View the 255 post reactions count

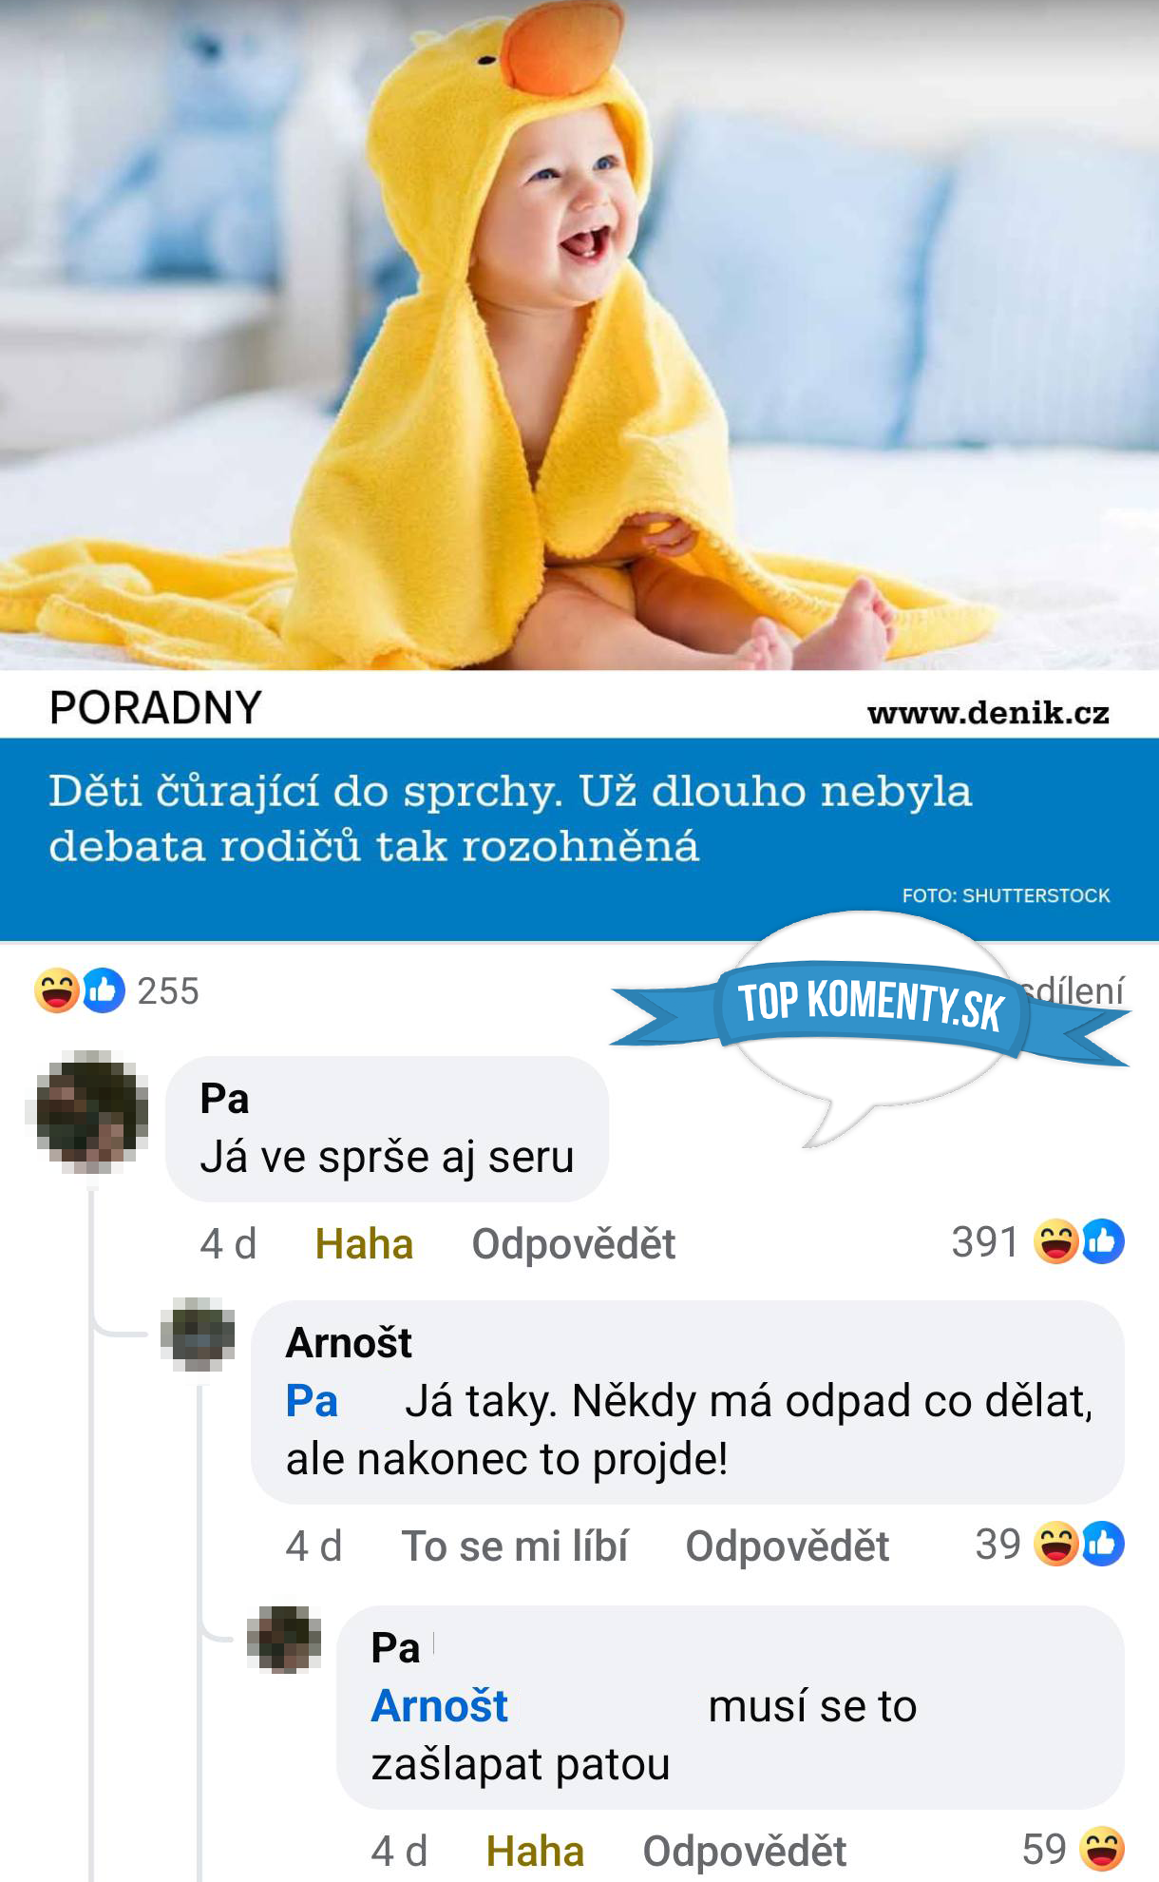[168, 991]
